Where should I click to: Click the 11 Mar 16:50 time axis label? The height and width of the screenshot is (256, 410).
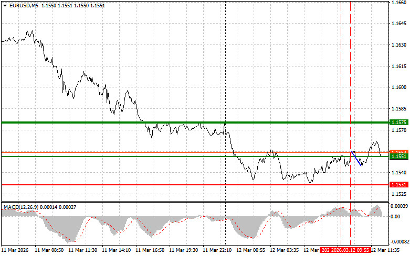[150, 250]
